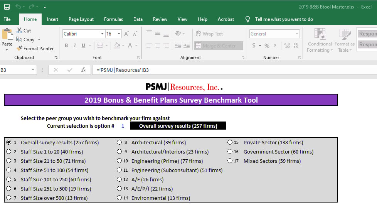Select Staff Size 101 to 250 radio option
The image size is (377, 206).
[8, 179]
